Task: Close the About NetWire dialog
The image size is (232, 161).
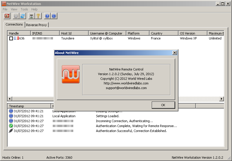Action: [175, 53]
